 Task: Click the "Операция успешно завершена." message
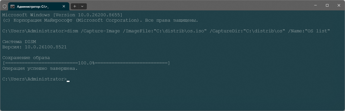40,69
